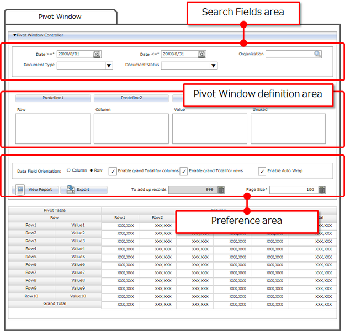This screenshot has width=345, height=331.
Task: Disable the Enable Auto Wrap checkbox
Action: pyautogui.click(x=262, y=171)
